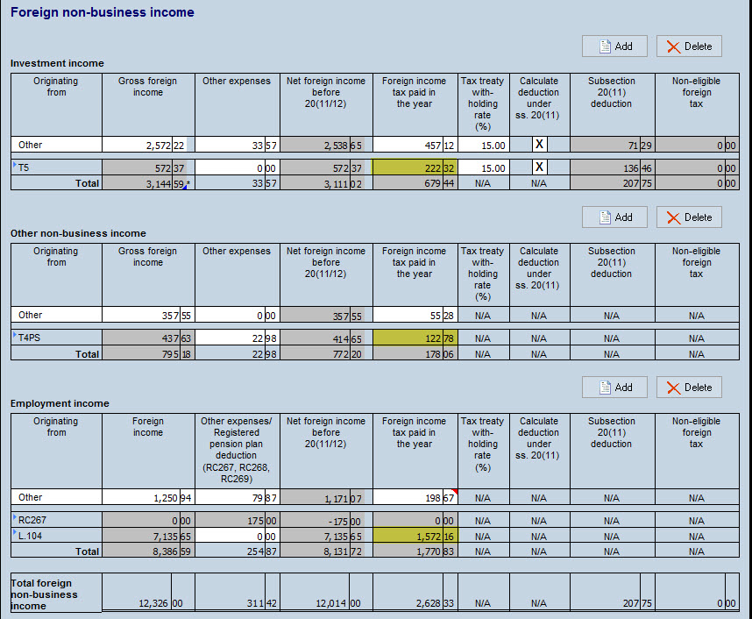Expand the RC267 row arrow

click(15, 517)
